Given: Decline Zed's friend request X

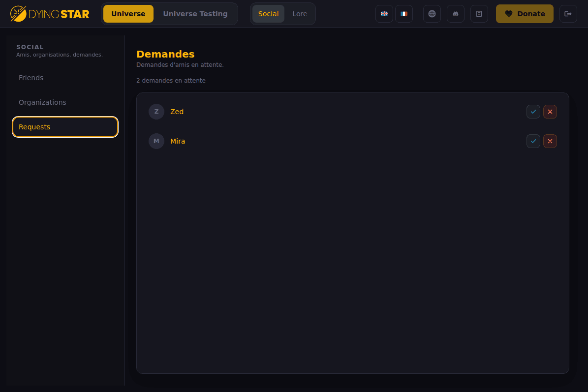Looking at the screenshot, I should [x=550, y=112].
